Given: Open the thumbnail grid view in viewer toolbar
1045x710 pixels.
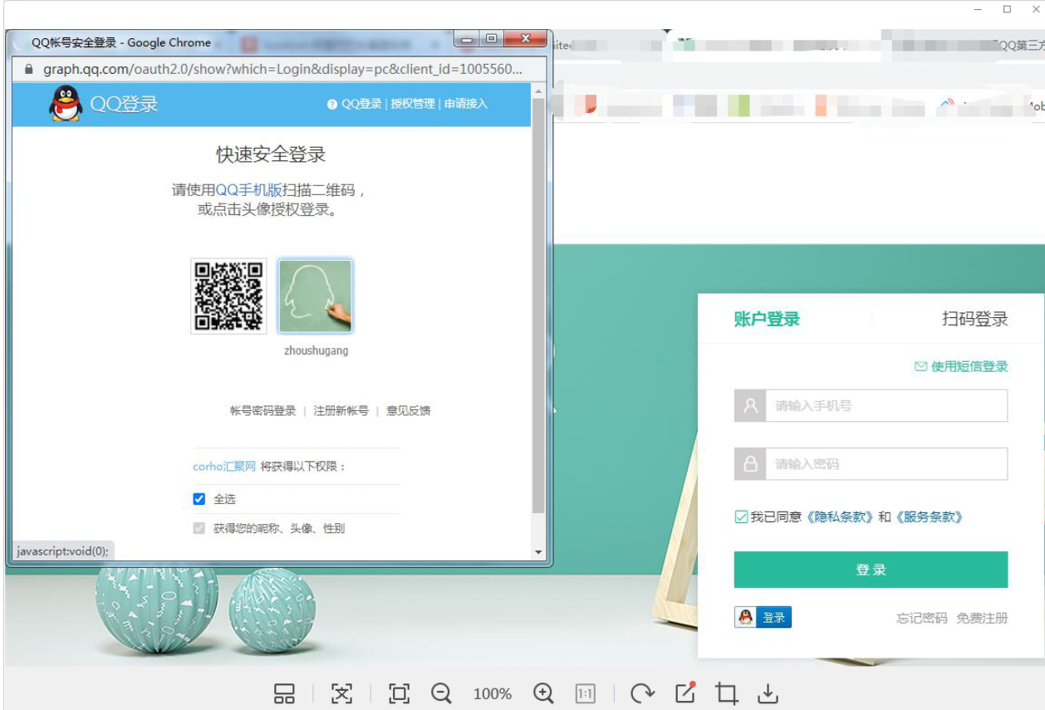Looking at the screenshot, I should tap(284, 693).
